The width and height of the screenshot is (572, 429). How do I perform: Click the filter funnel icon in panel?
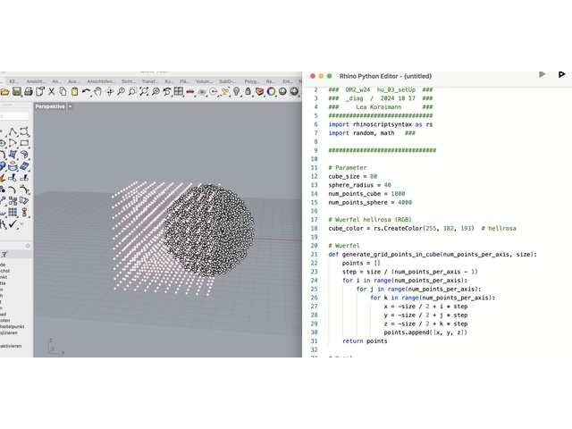click(4, 254)
